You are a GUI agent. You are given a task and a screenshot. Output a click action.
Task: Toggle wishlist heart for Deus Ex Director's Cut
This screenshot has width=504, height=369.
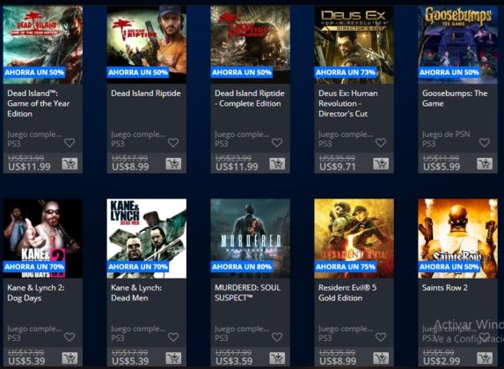point(381,142)
